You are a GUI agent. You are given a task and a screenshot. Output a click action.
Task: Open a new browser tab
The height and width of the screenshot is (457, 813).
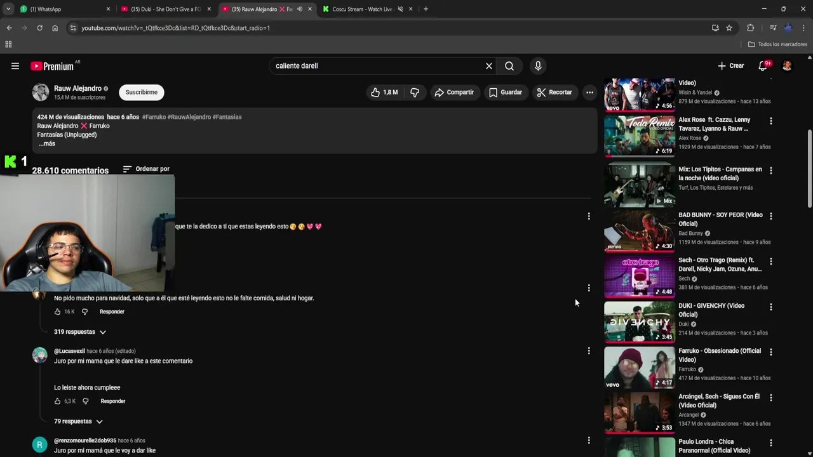[x=426, y=9]
